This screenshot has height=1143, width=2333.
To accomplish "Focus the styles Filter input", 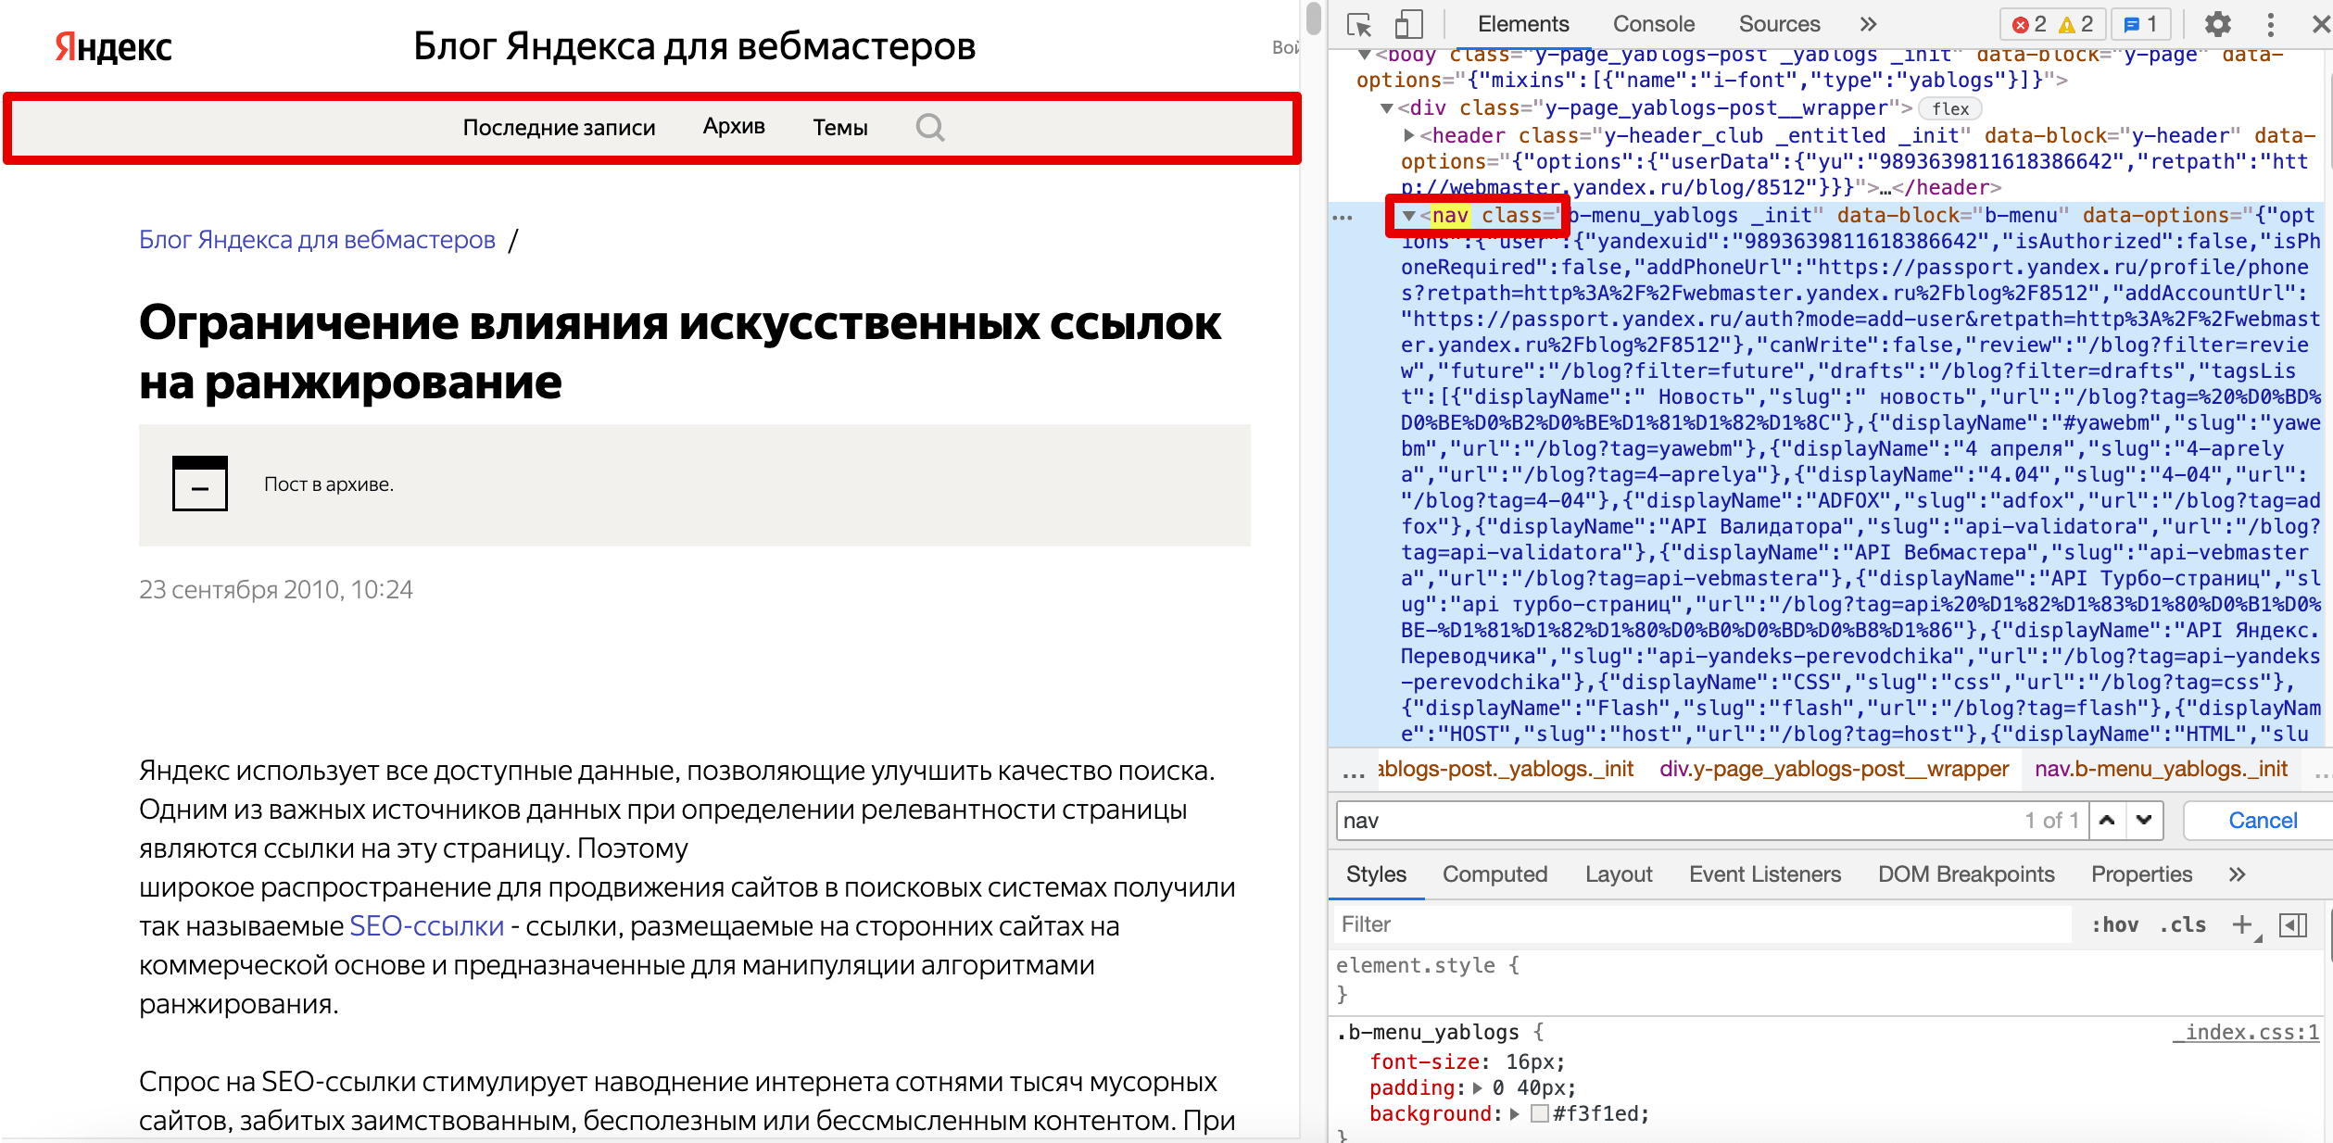I will click(1703, 924).
